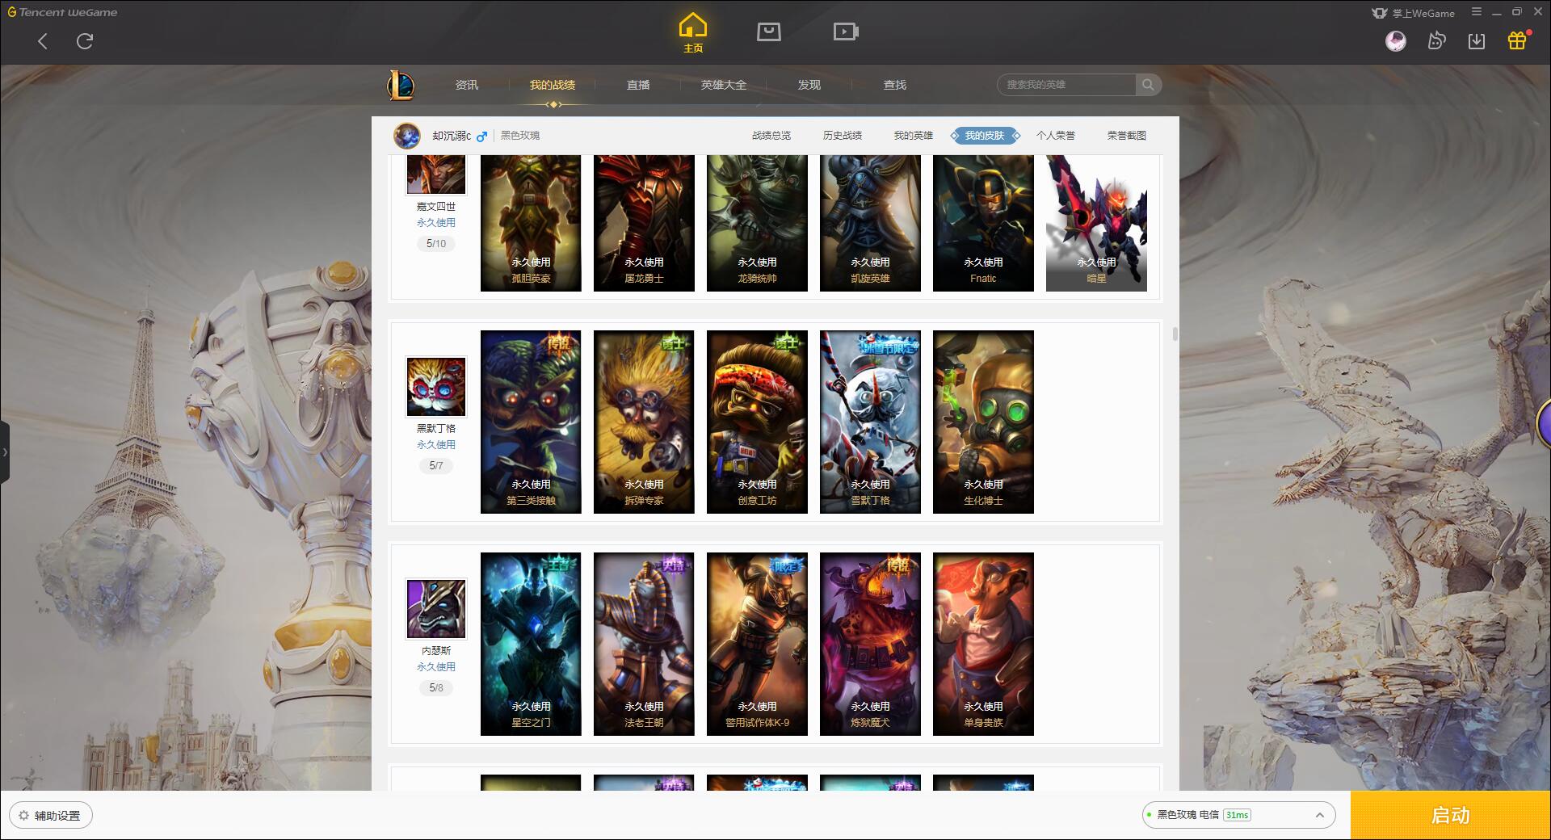
Task: Open the 龙骑统帅 skin card
Action: point(757,223)
